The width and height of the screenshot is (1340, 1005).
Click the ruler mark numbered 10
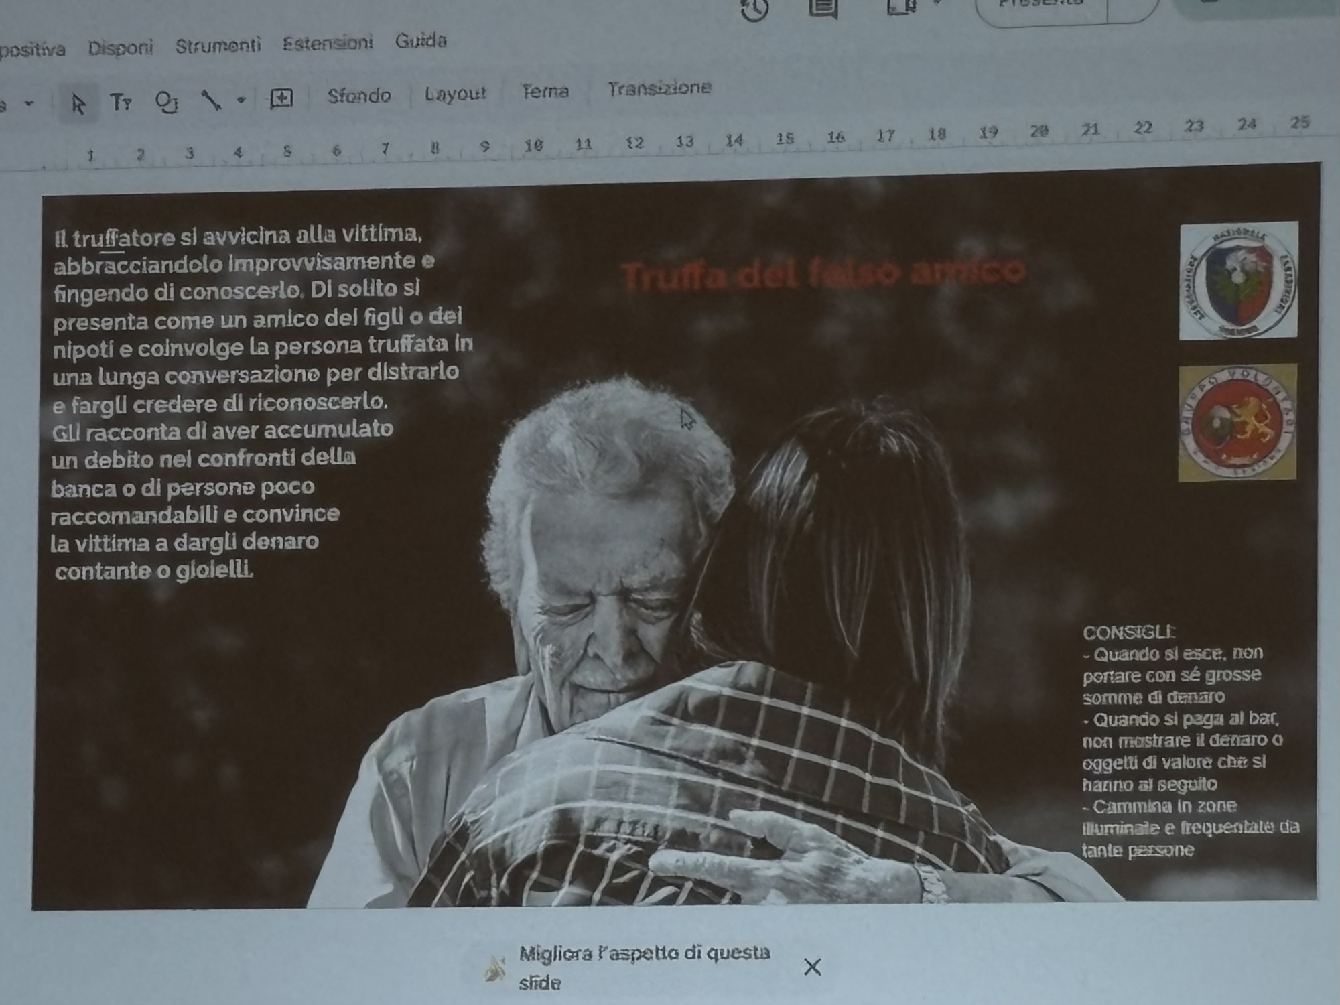tap(533, 145)
